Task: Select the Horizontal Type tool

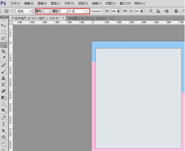Action: point(4,124)
